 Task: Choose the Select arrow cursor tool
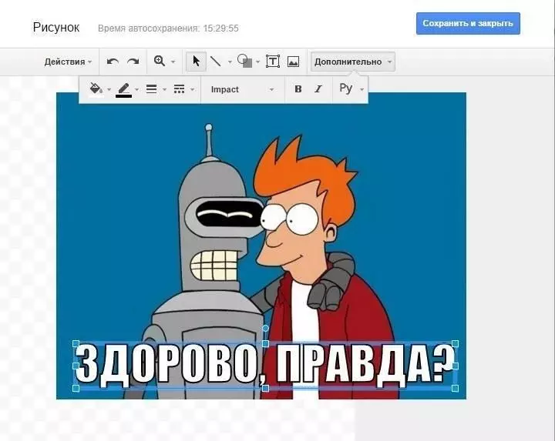pos(196,62)
